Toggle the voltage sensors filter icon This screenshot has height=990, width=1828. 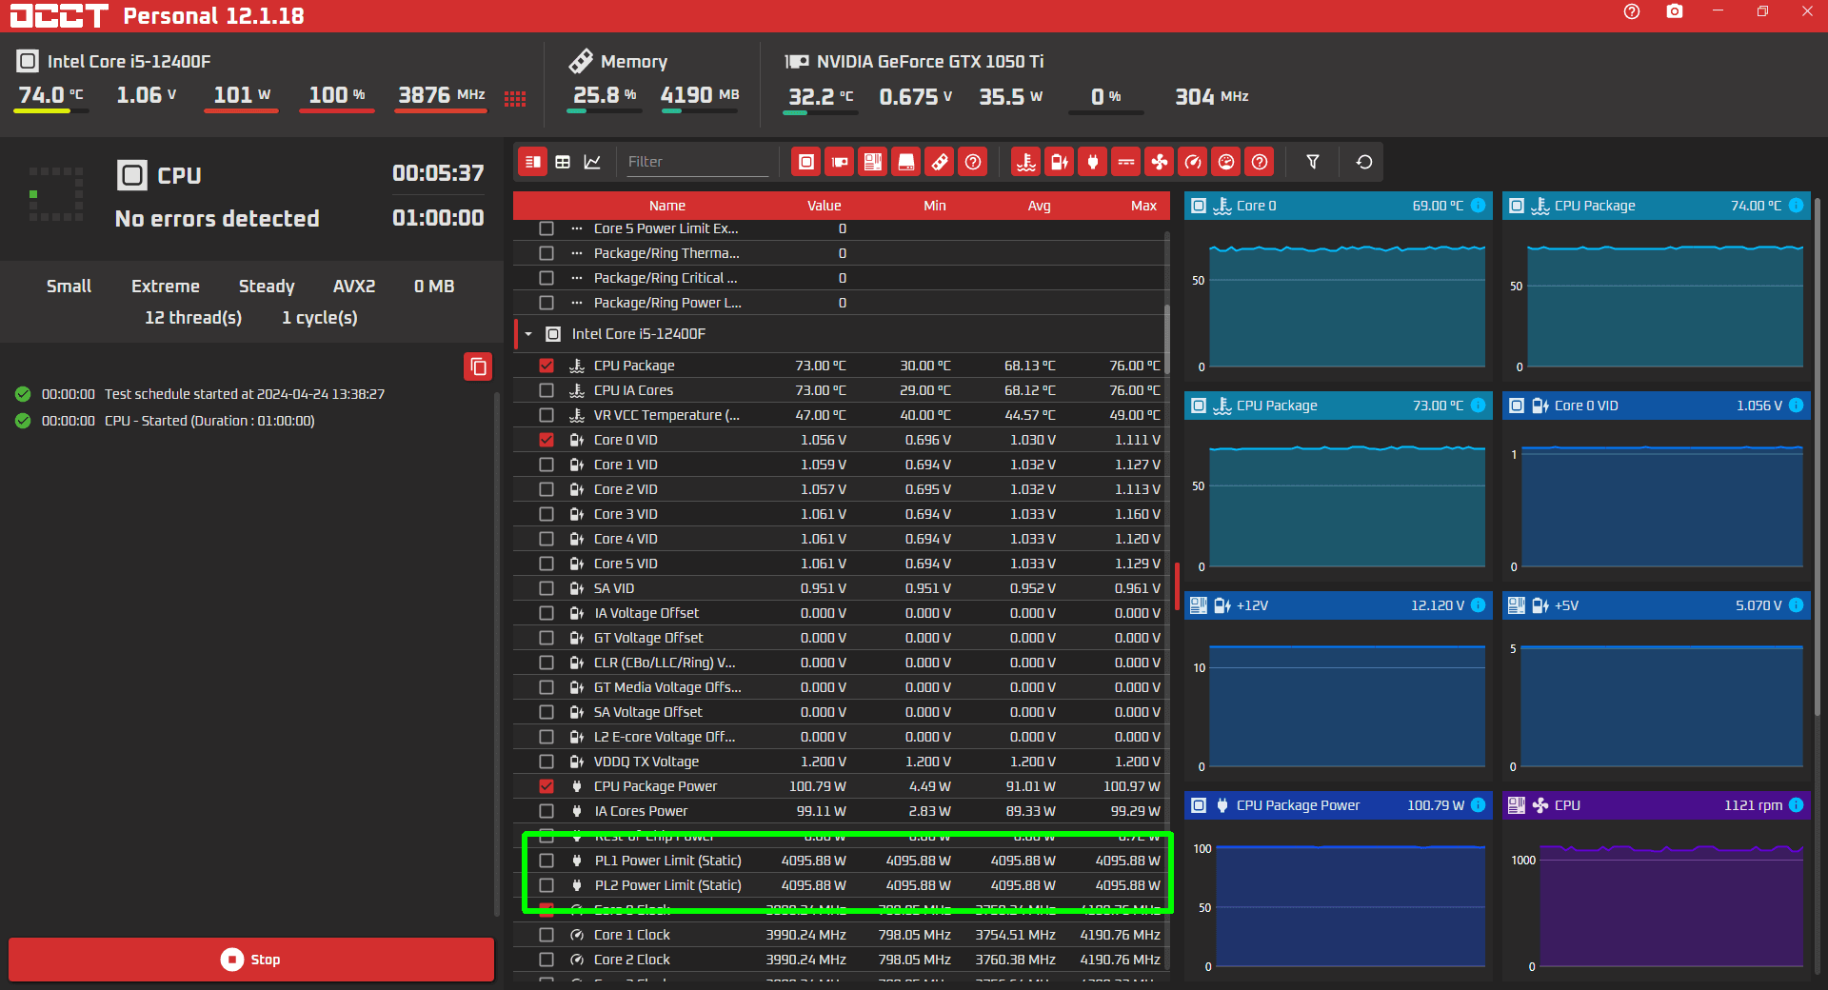point(1060,162)
